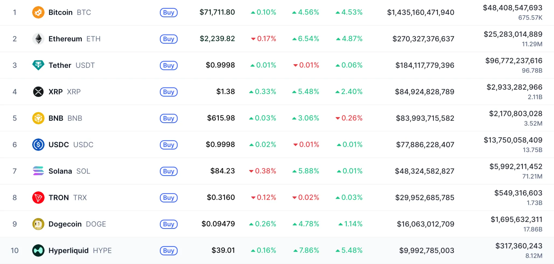Open the Hyperliquid name link
This screenshot has width=554, height=264.
[x=68, y=251]
